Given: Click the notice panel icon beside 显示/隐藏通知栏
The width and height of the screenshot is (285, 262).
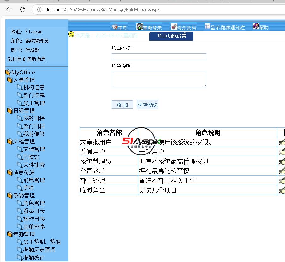Looking at the screenshot, I should [207, 26].
